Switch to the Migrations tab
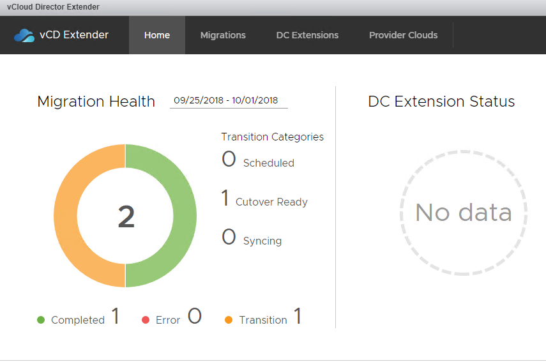 click(x=223, y=35)
